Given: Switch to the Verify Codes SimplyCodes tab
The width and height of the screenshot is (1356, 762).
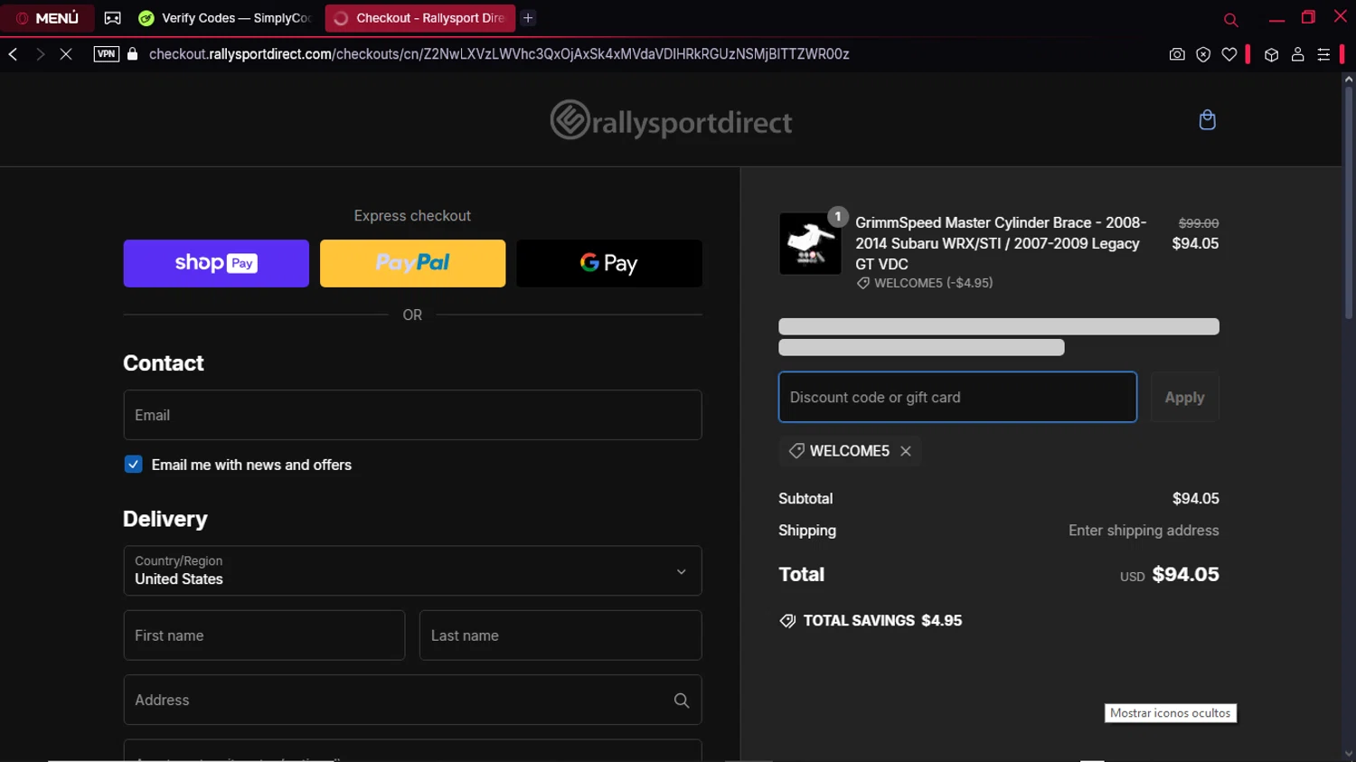Looking at the screenshot, I should point(226,18).
